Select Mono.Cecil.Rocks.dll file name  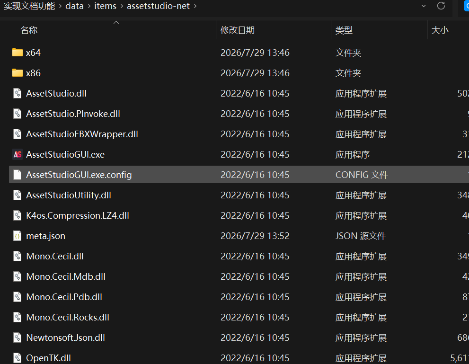[x=68, y=317]
